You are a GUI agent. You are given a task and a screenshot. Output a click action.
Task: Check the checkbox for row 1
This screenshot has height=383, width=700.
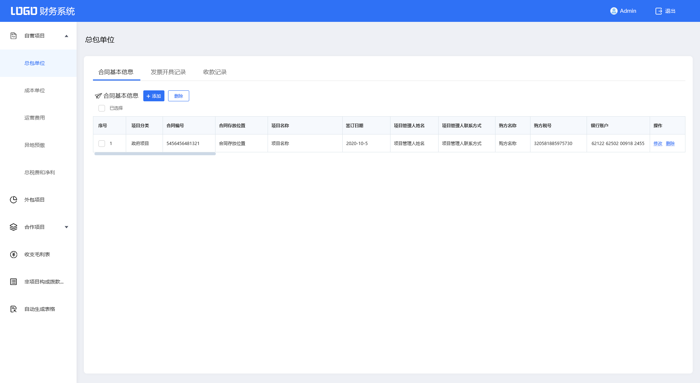click(102, 144)
